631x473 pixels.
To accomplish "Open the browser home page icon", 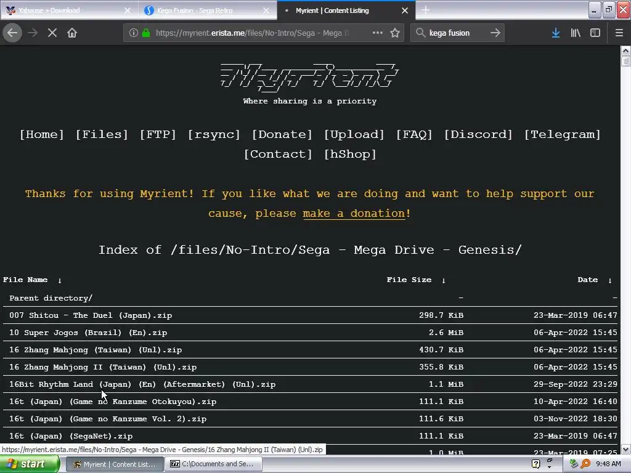I will (x=72, y=33).
